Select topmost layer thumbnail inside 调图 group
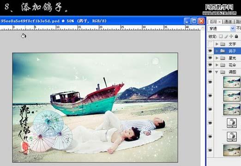 point(232,82)
